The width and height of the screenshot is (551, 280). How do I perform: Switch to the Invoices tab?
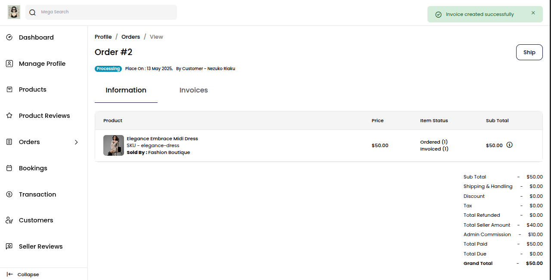(193, 90)
